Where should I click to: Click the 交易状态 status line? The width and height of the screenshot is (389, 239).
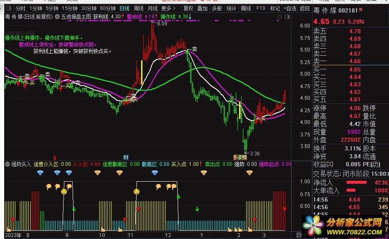(350, 174)
